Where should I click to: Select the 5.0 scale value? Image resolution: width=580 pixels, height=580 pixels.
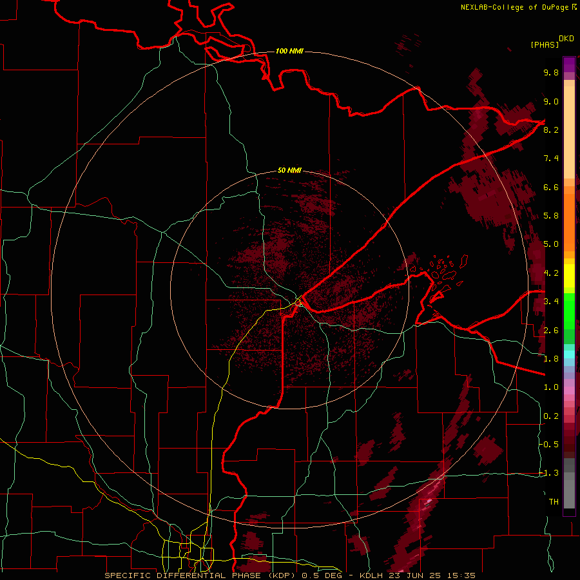point(551,244)
